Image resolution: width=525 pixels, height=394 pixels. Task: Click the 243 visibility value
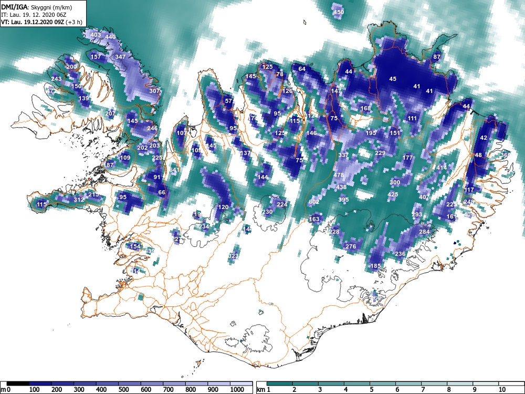(x=56, y=79)
